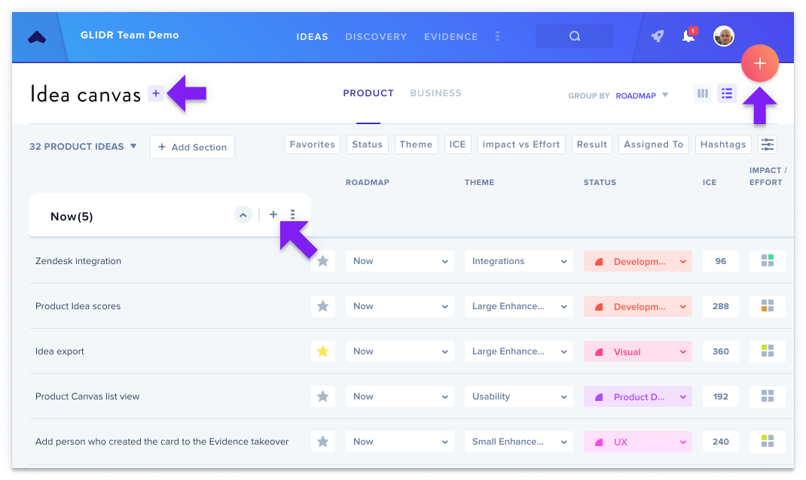806x480 pixels.
Task: Change Zendesk integration Development status
Action: [x=637, y=261]
